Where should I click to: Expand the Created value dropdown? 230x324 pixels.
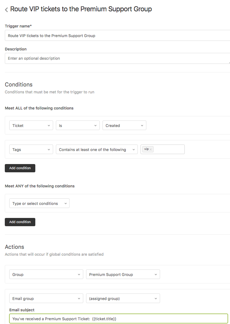pyautogui.click(x=124, y=126)
